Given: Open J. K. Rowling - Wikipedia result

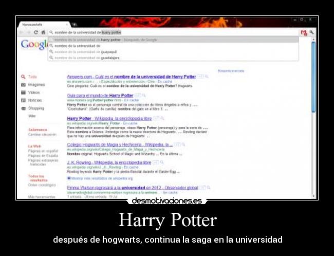Looking at the screenshot, I should tap(109, 162).
